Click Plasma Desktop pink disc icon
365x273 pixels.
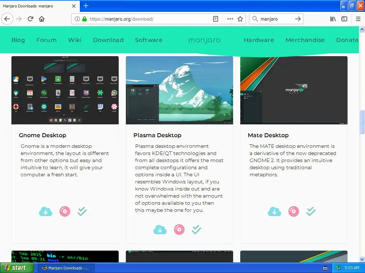(179, 230)
